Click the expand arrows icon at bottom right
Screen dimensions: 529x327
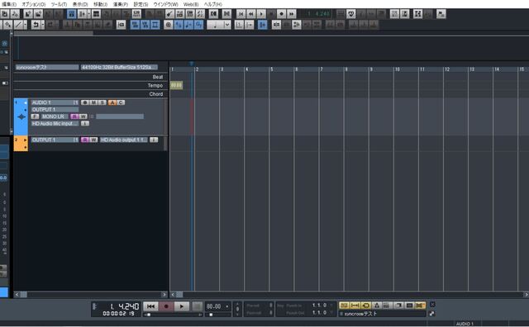pyautogui.click(x=431, y=314)
